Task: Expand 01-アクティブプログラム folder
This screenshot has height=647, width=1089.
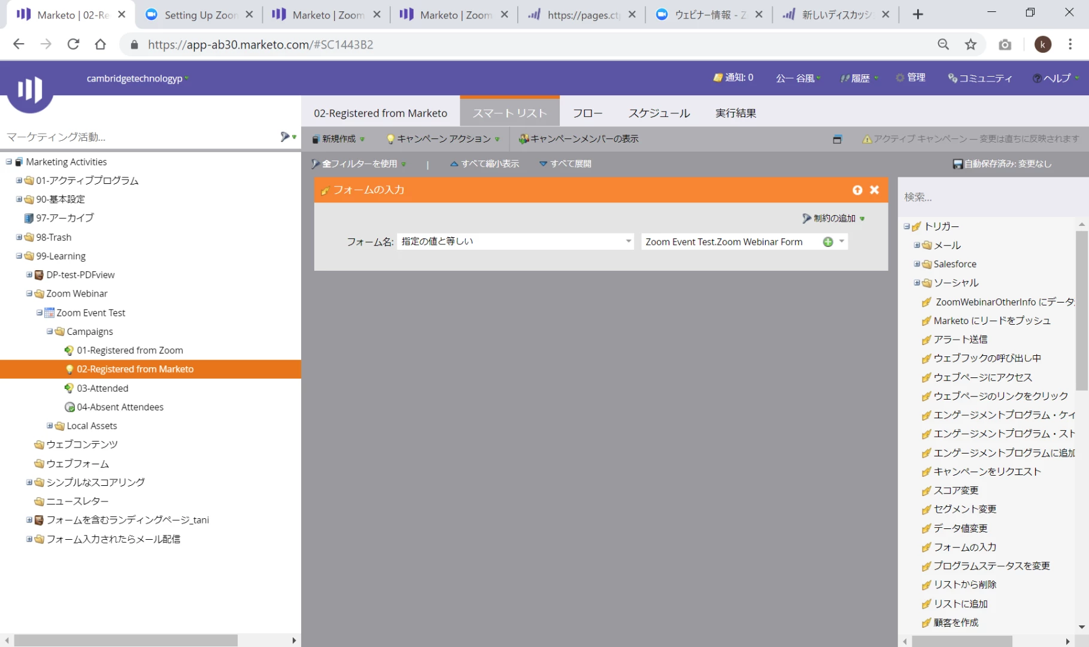Action: point(19,180)
